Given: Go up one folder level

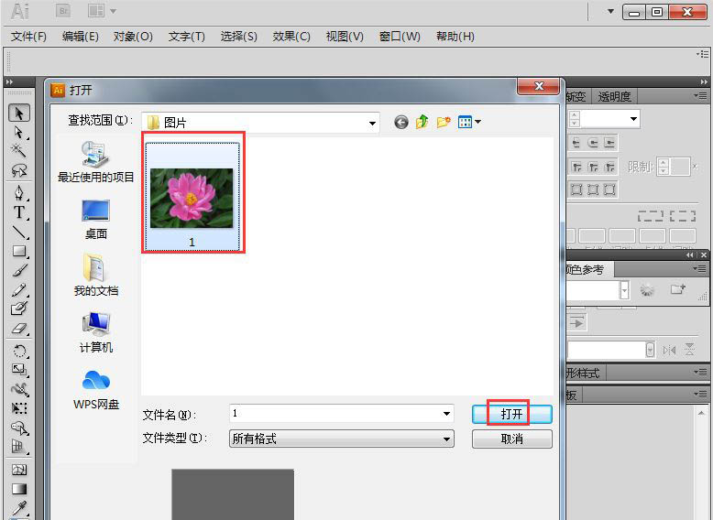Looking at the screenshot, I should pos(422,122).
